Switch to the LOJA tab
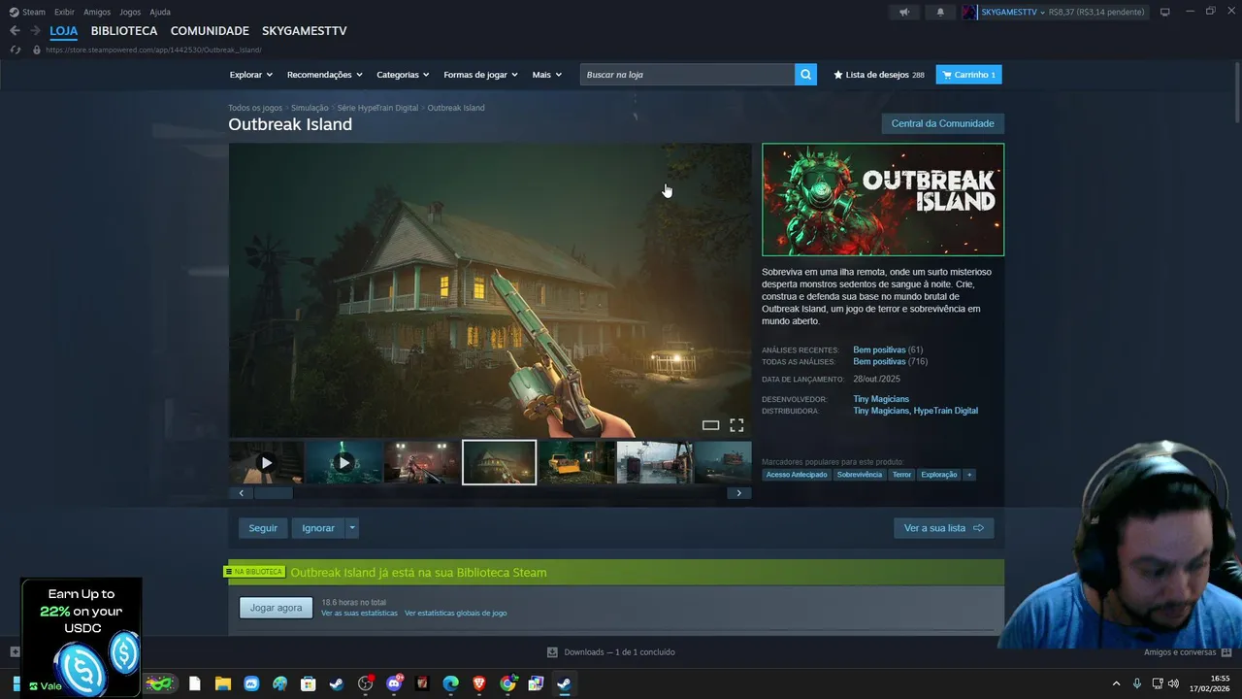 click(x=64, y=31)
